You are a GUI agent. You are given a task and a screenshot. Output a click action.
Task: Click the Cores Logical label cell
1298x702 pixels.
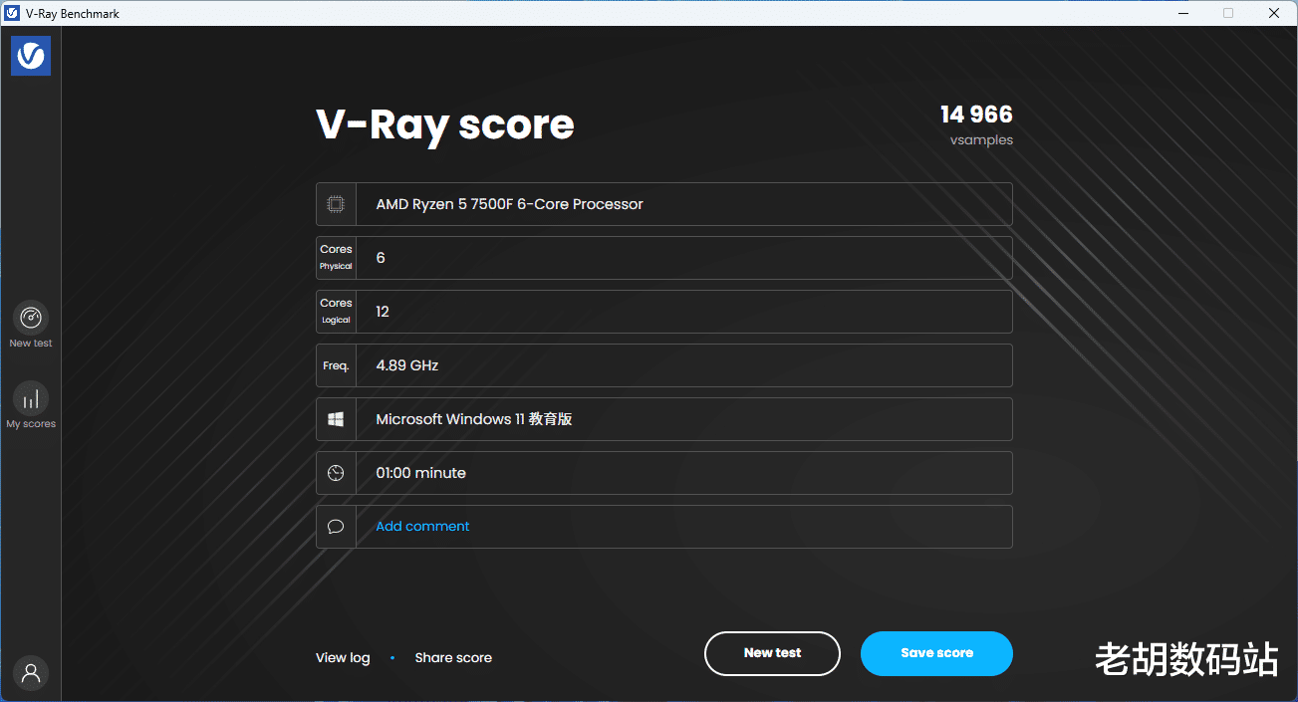click(x=336, y=312)
